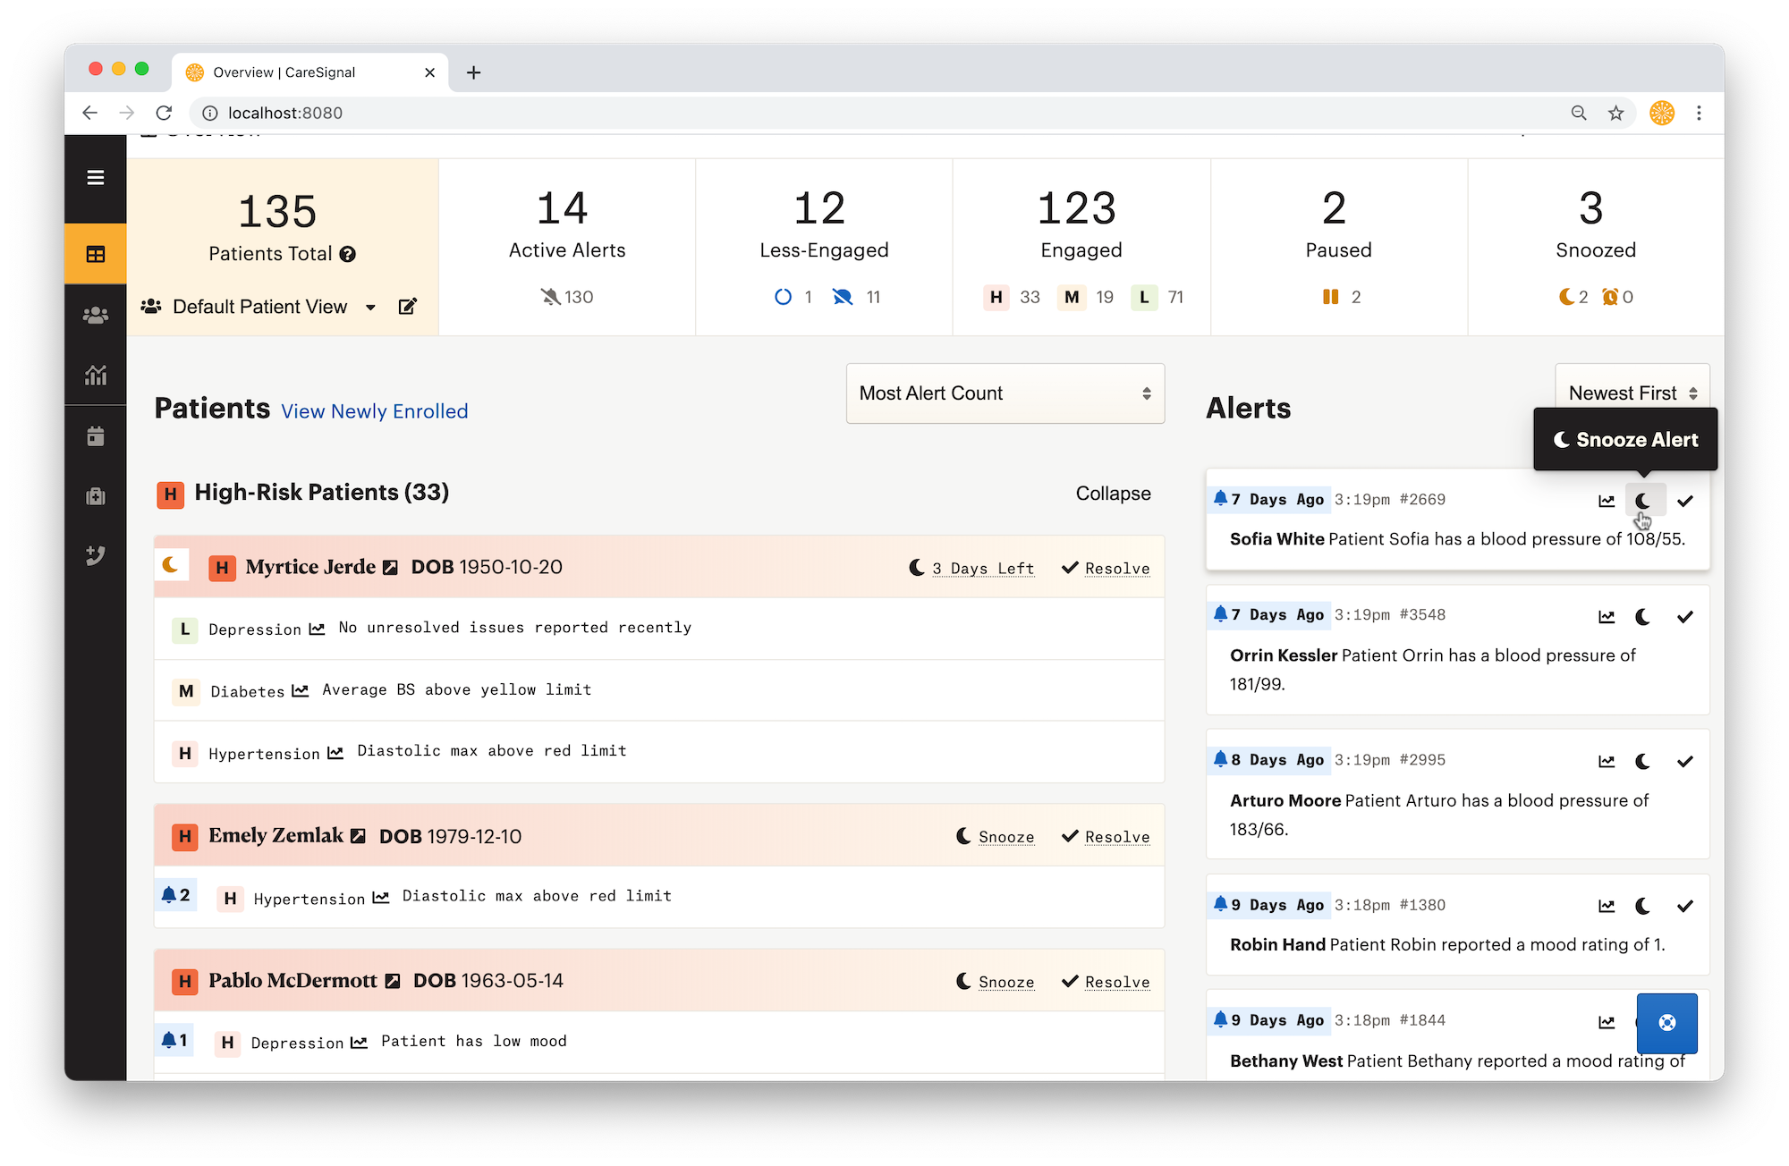Click the snoozed moon badge for Myrtice Jerde
The height and width of the screenshot is (1166, 1789).
tap(171, 565)
